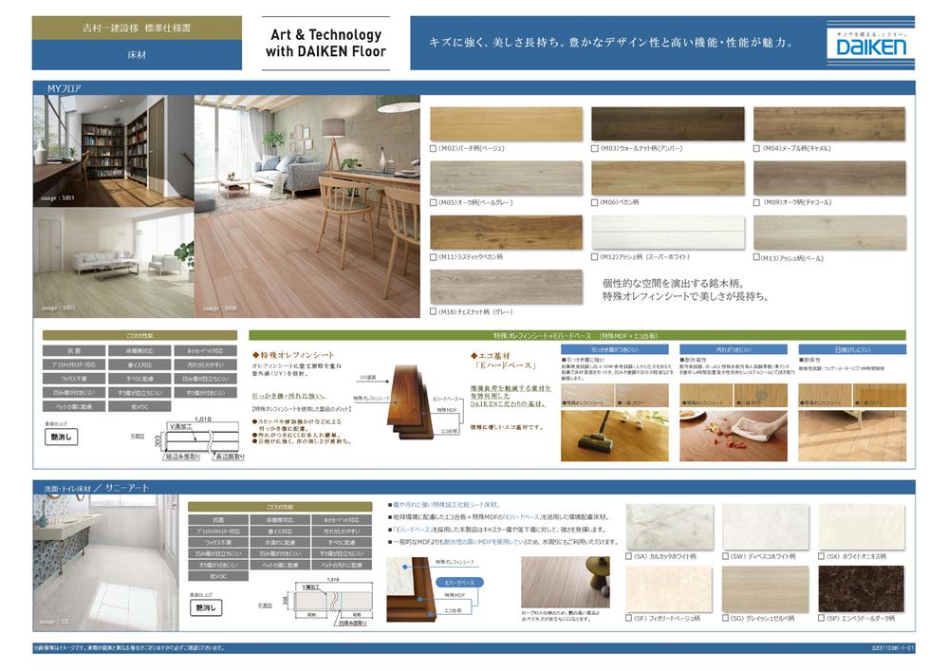Image resolution: width=948 pixels, height=671 pixels.
Task: Tick the (M09) オーク柄(チャコール) checkbox
Action: 756,202
